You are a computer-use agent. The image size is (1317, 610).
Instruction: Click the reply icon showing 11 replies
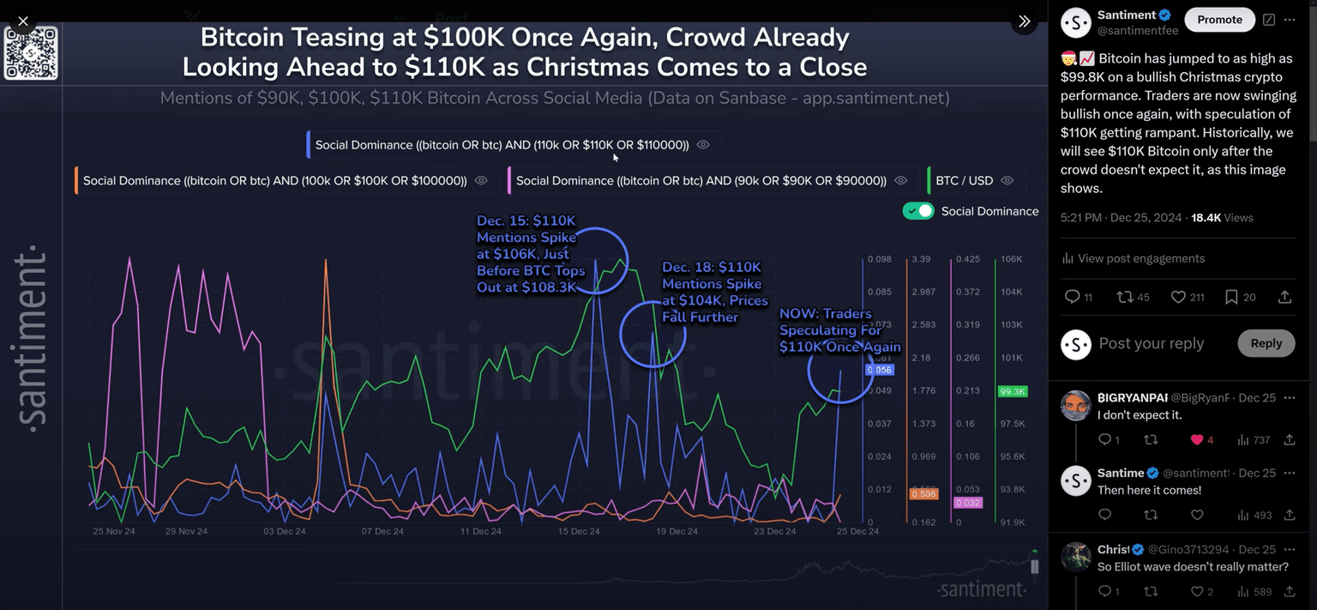(x=1072, y=297)
